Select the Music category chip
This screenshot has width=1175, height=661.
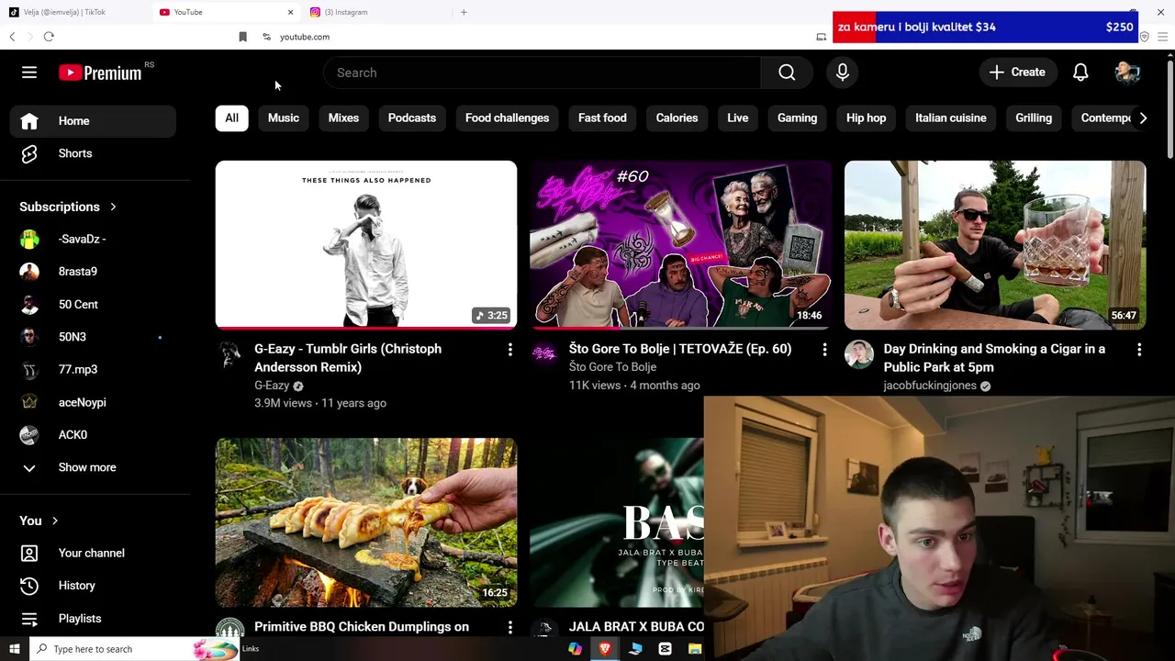[284, 118]
